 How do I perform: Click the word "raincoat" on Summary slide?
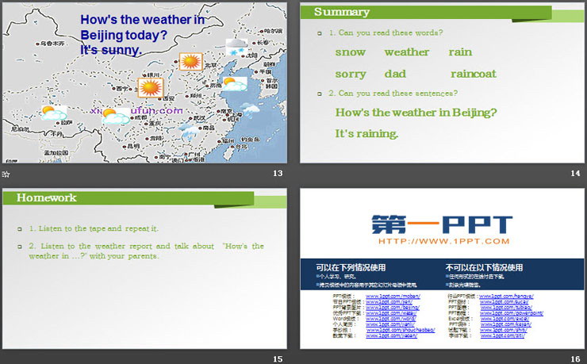tap(473, 74)
